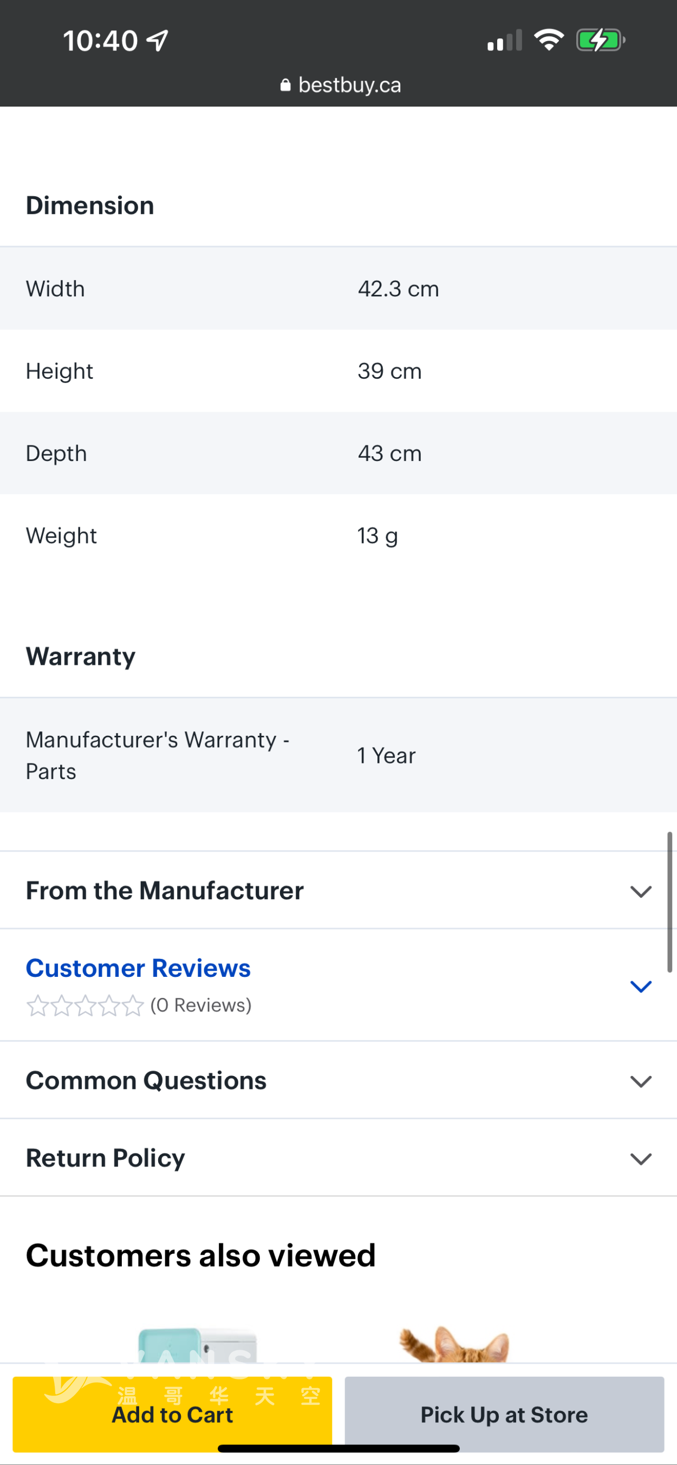
Task: Open the Customer Reviews link
Action: (x=138, y=968)
